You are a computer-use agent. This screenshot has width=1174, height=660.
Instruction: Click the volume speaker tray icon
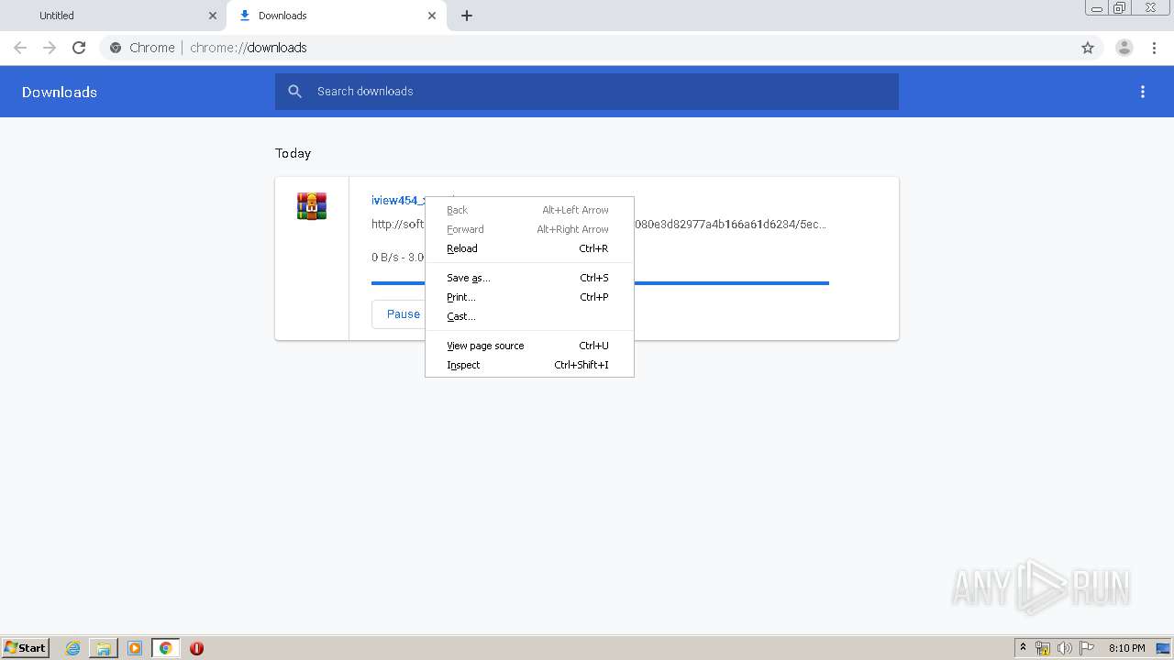1065,648
